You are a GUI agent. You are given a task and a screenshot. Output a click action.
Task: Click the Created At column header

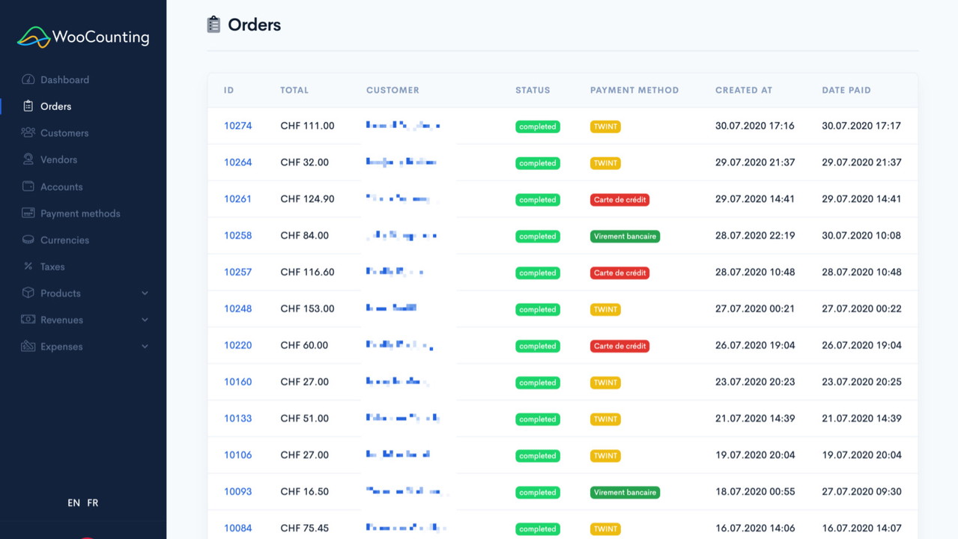743,90
